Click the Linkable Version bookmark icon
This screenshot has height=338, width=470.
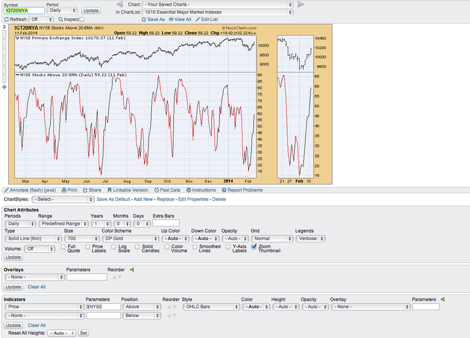tap(109, 190)
